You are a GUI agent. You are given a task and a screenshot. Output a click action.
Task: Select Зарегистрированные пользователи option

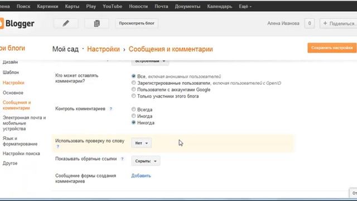point(134,83)
